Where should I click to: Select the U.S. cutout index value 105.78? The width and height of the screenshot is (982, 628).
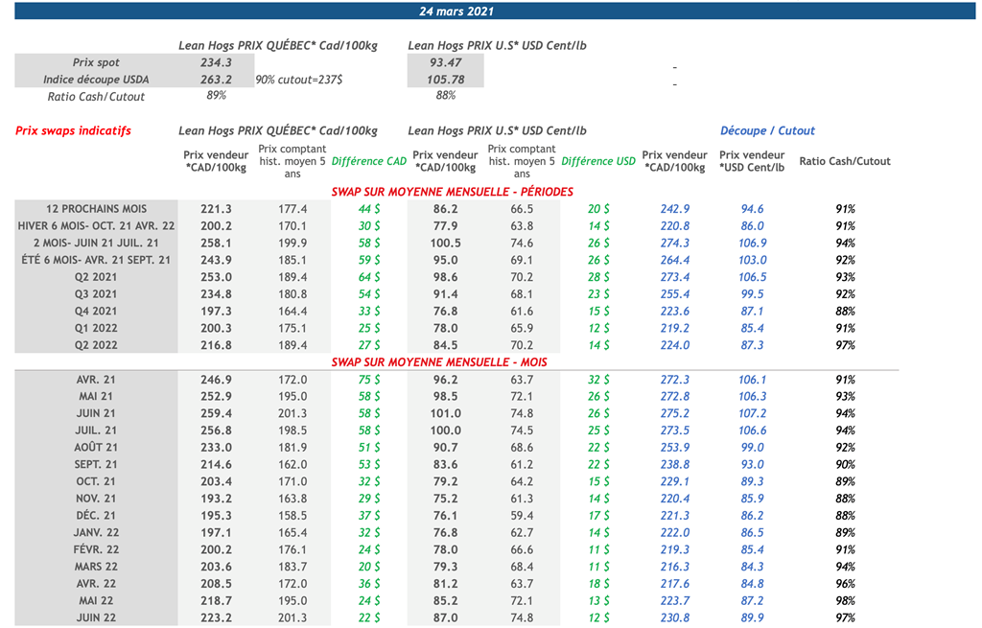(x=445, y=80)
